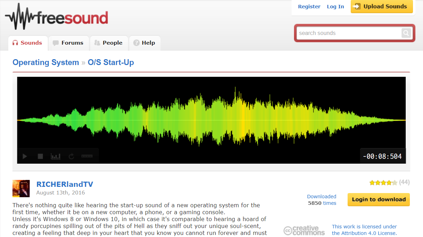Click the Downloaded 5850 times link
This screenshot has height=237, width=423.
click(x=322, y=200)
